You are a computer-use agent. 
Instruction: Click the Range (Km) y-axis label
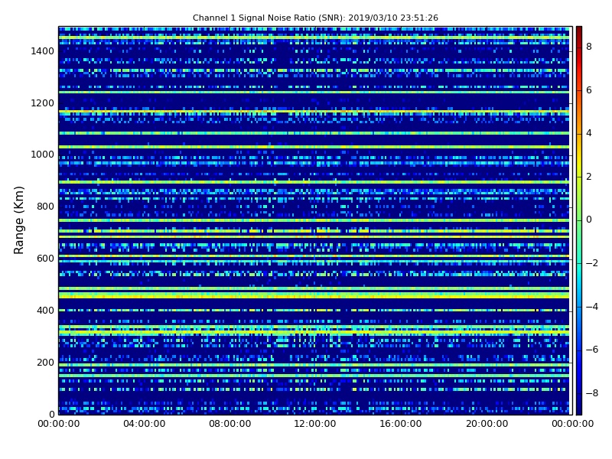click(x=18, y=220)
